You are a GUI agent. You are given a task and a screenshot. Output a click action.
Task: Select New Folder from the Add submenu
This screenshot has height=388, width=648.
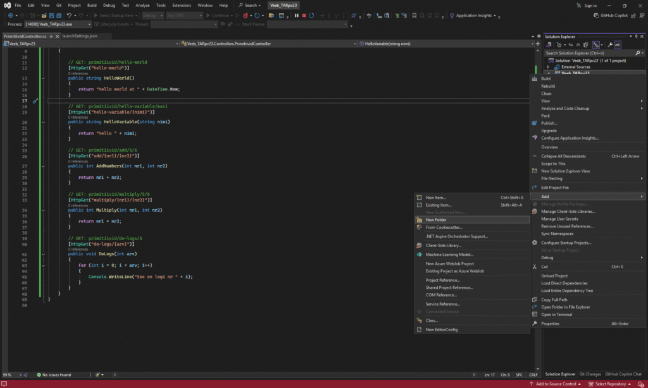click(436, 220)
